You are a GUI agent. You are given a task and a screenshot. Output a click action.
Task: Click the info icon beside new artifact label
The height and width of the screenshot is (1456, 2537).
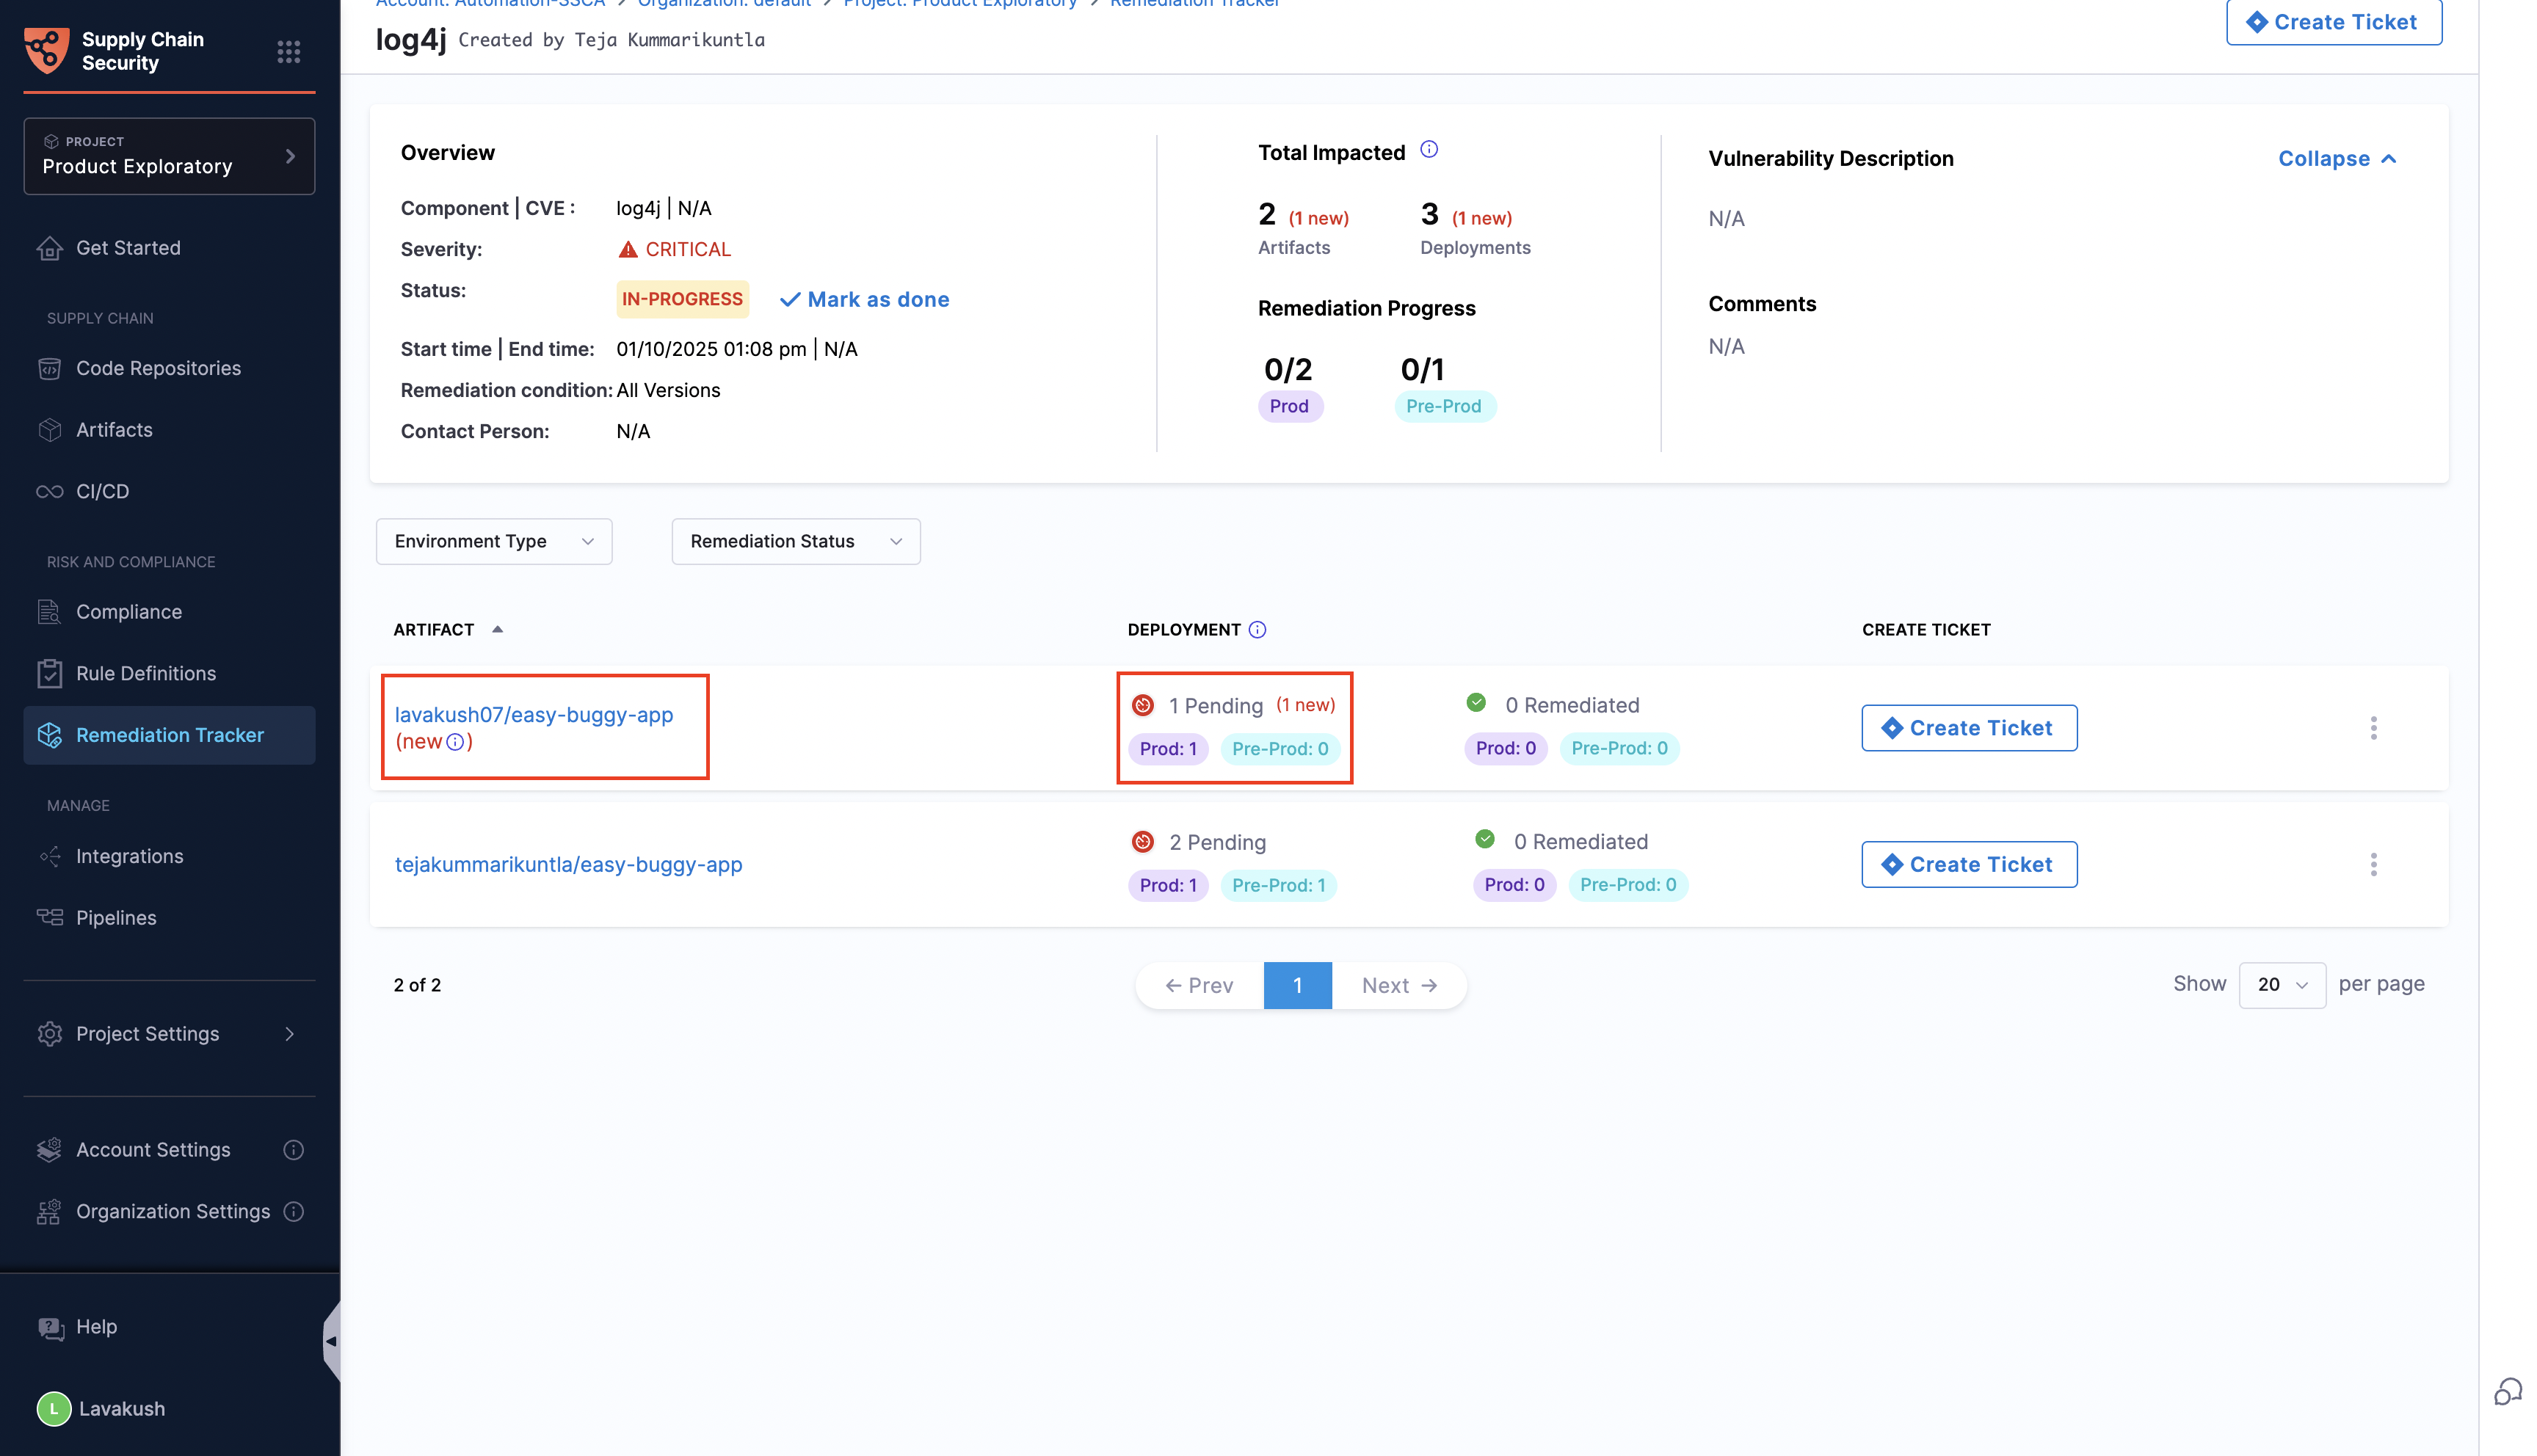455,742
